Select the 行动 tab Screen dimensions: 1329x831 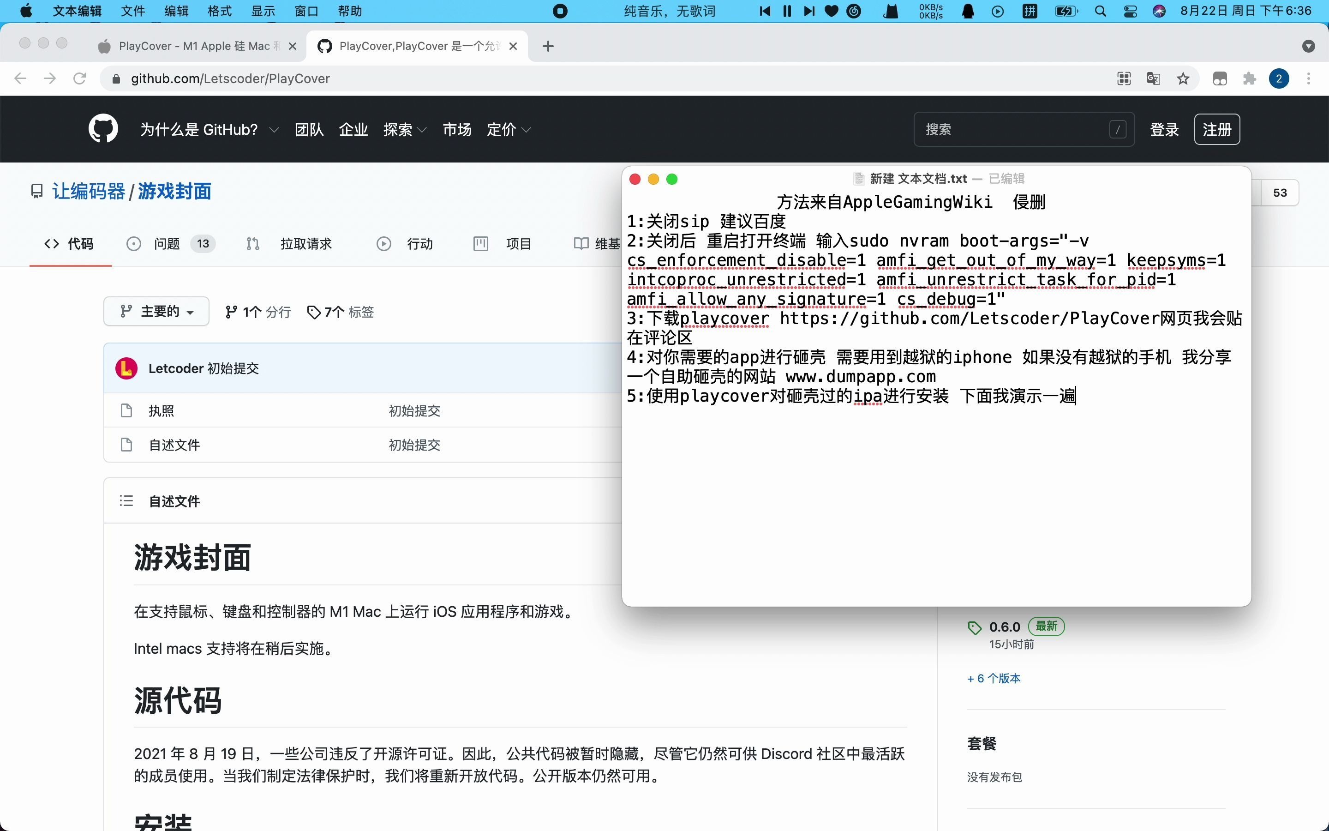405,243
